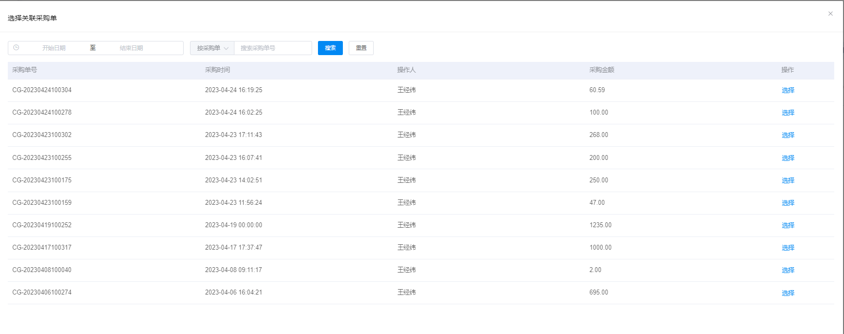Click the purchase order number search box
The width and height of the screenshot is (844, 334).
click(x=273, y=48)
